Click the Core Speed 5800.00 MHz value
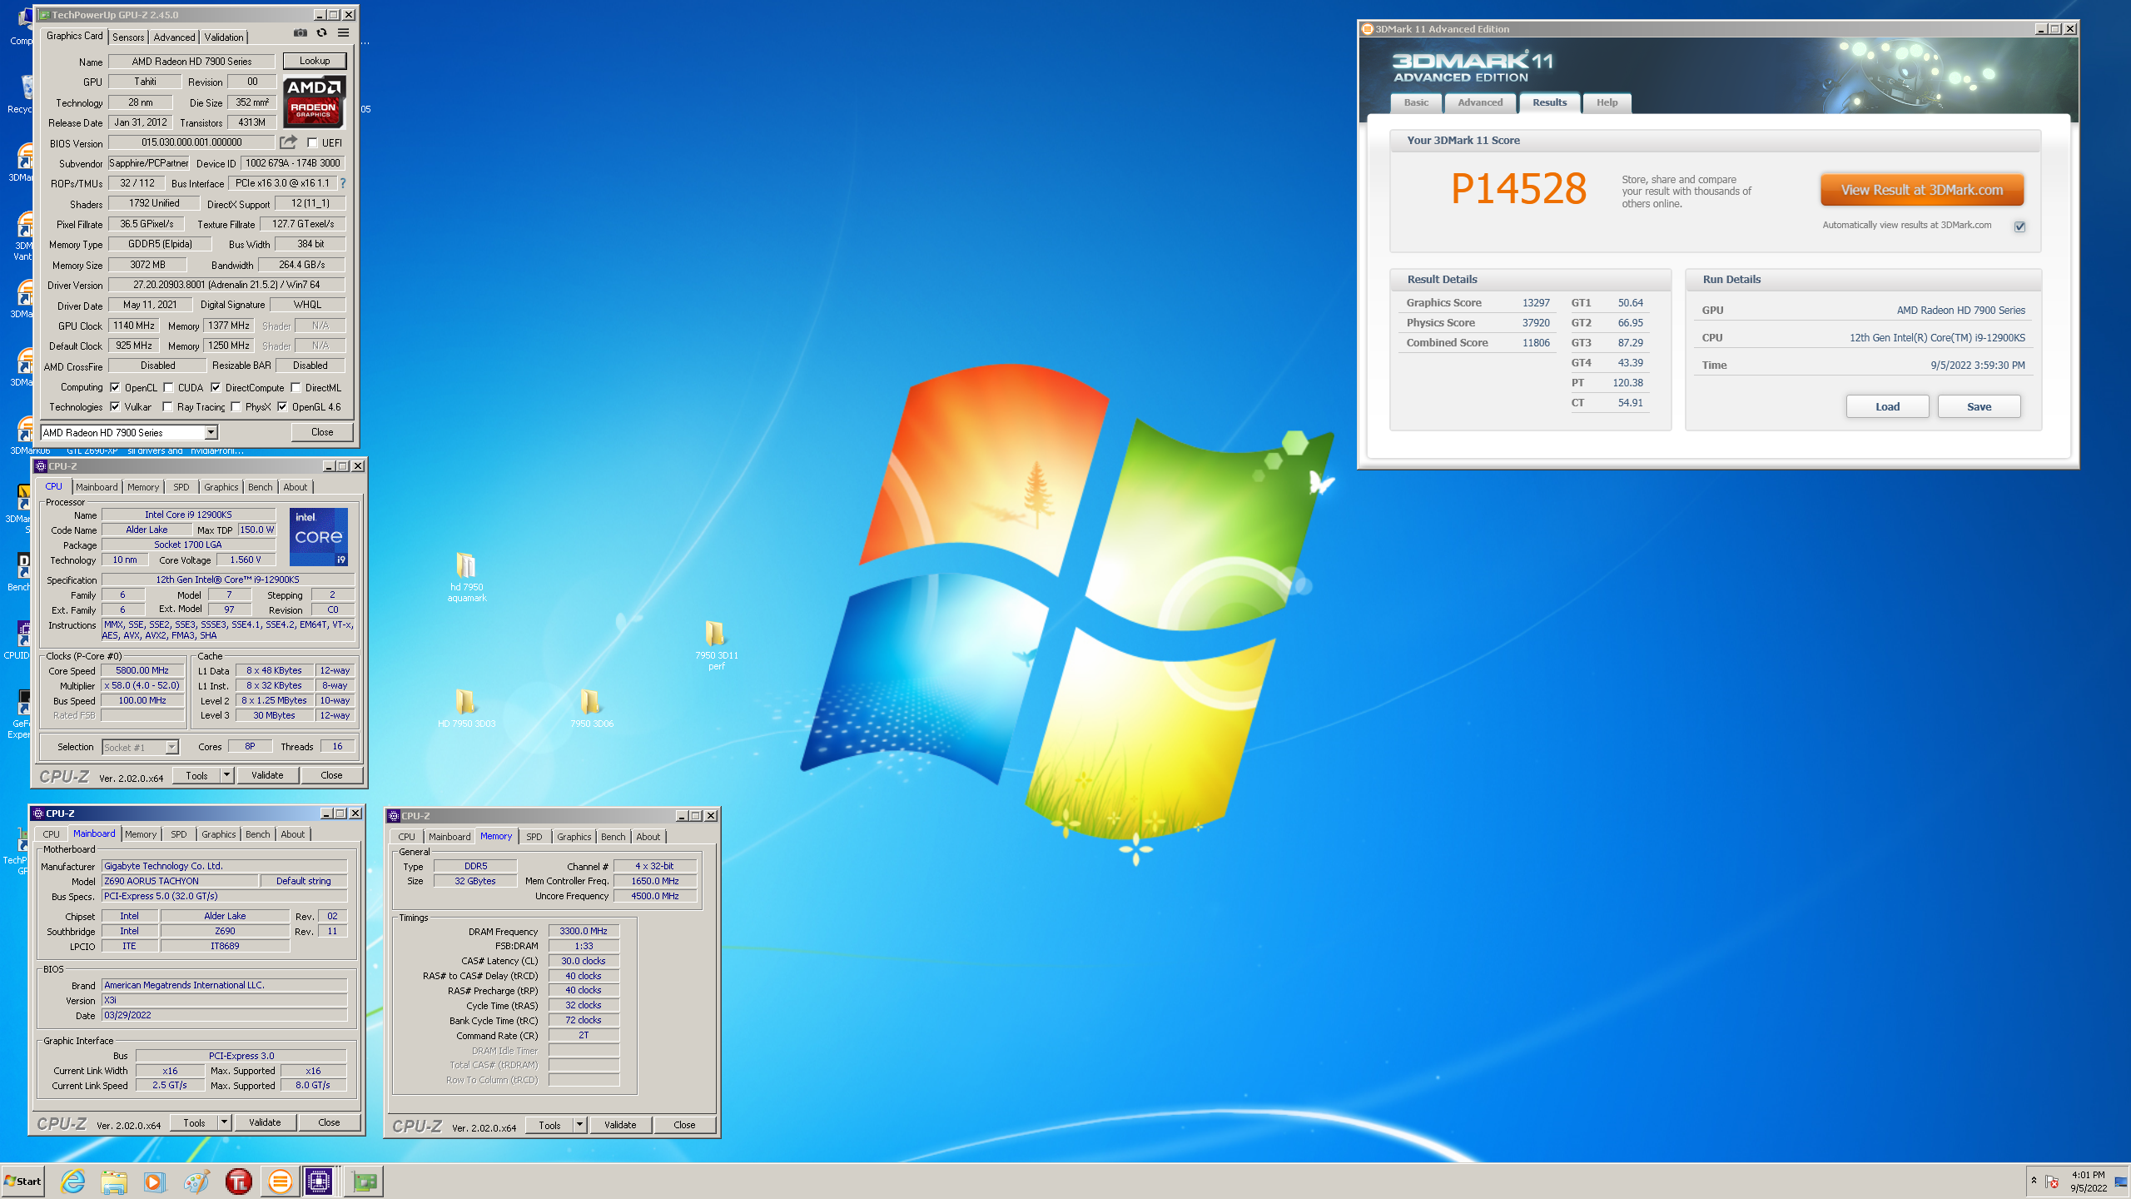The height and width of the screenshot is (1199, 2131). pyautogui.click(x=142, y=670)
